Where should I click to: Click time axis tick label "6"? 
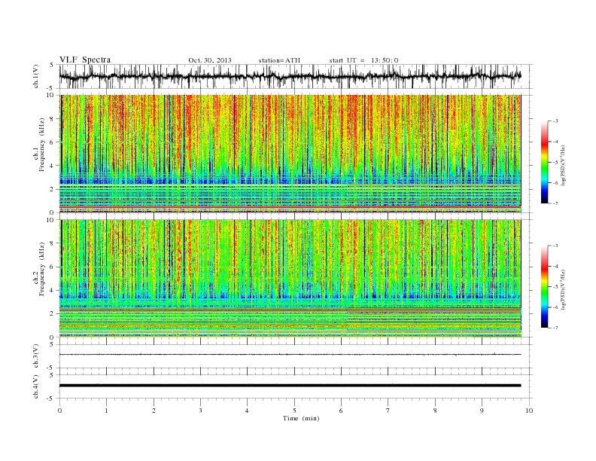[341, 411]
